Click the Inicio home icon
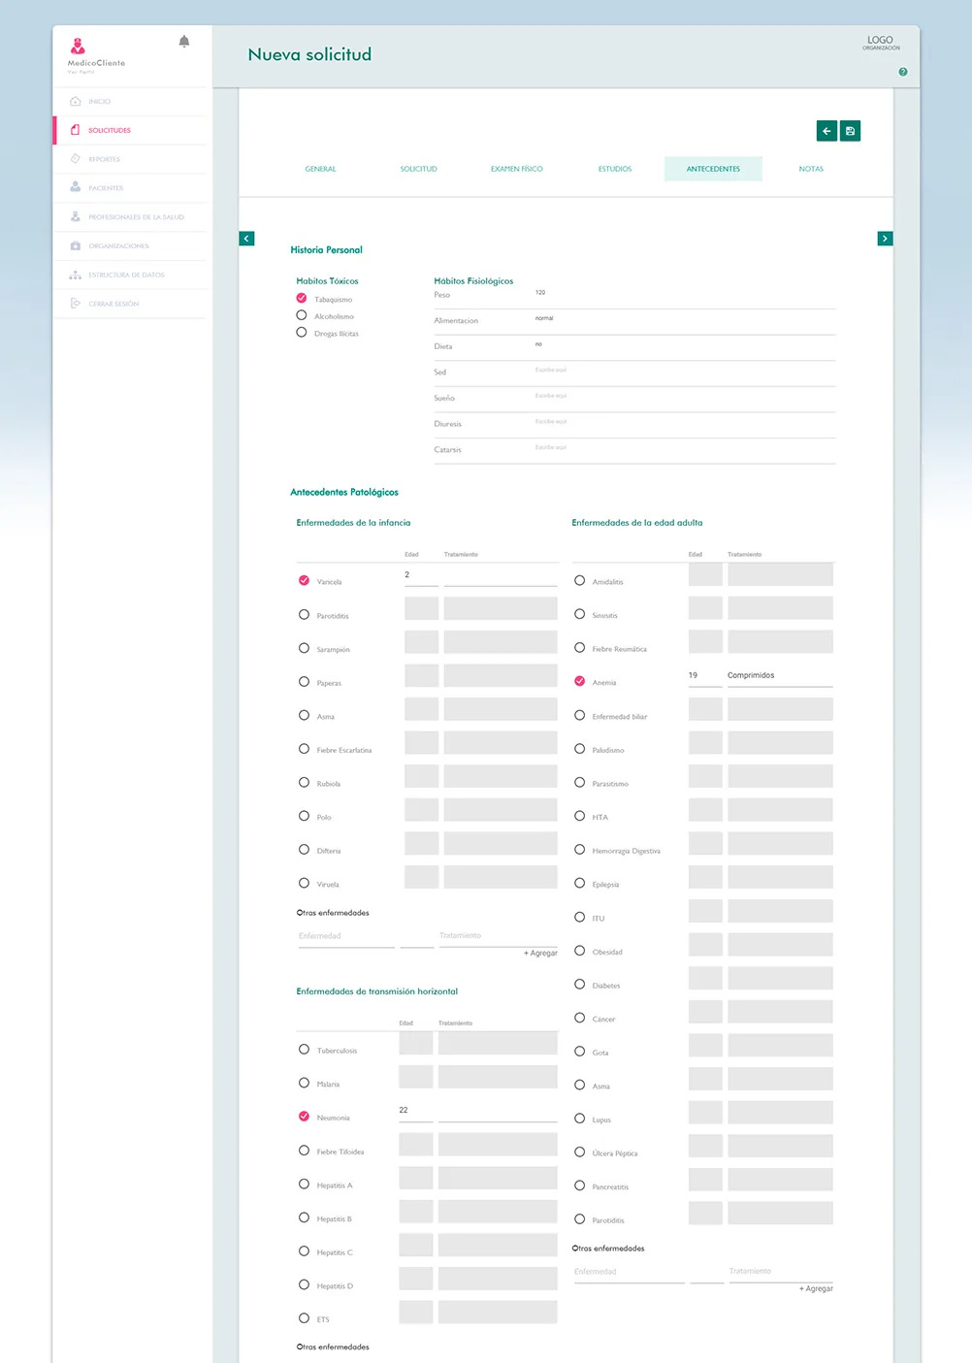The width and height of the screenshot is (972, 1363). tap(76, 101)
